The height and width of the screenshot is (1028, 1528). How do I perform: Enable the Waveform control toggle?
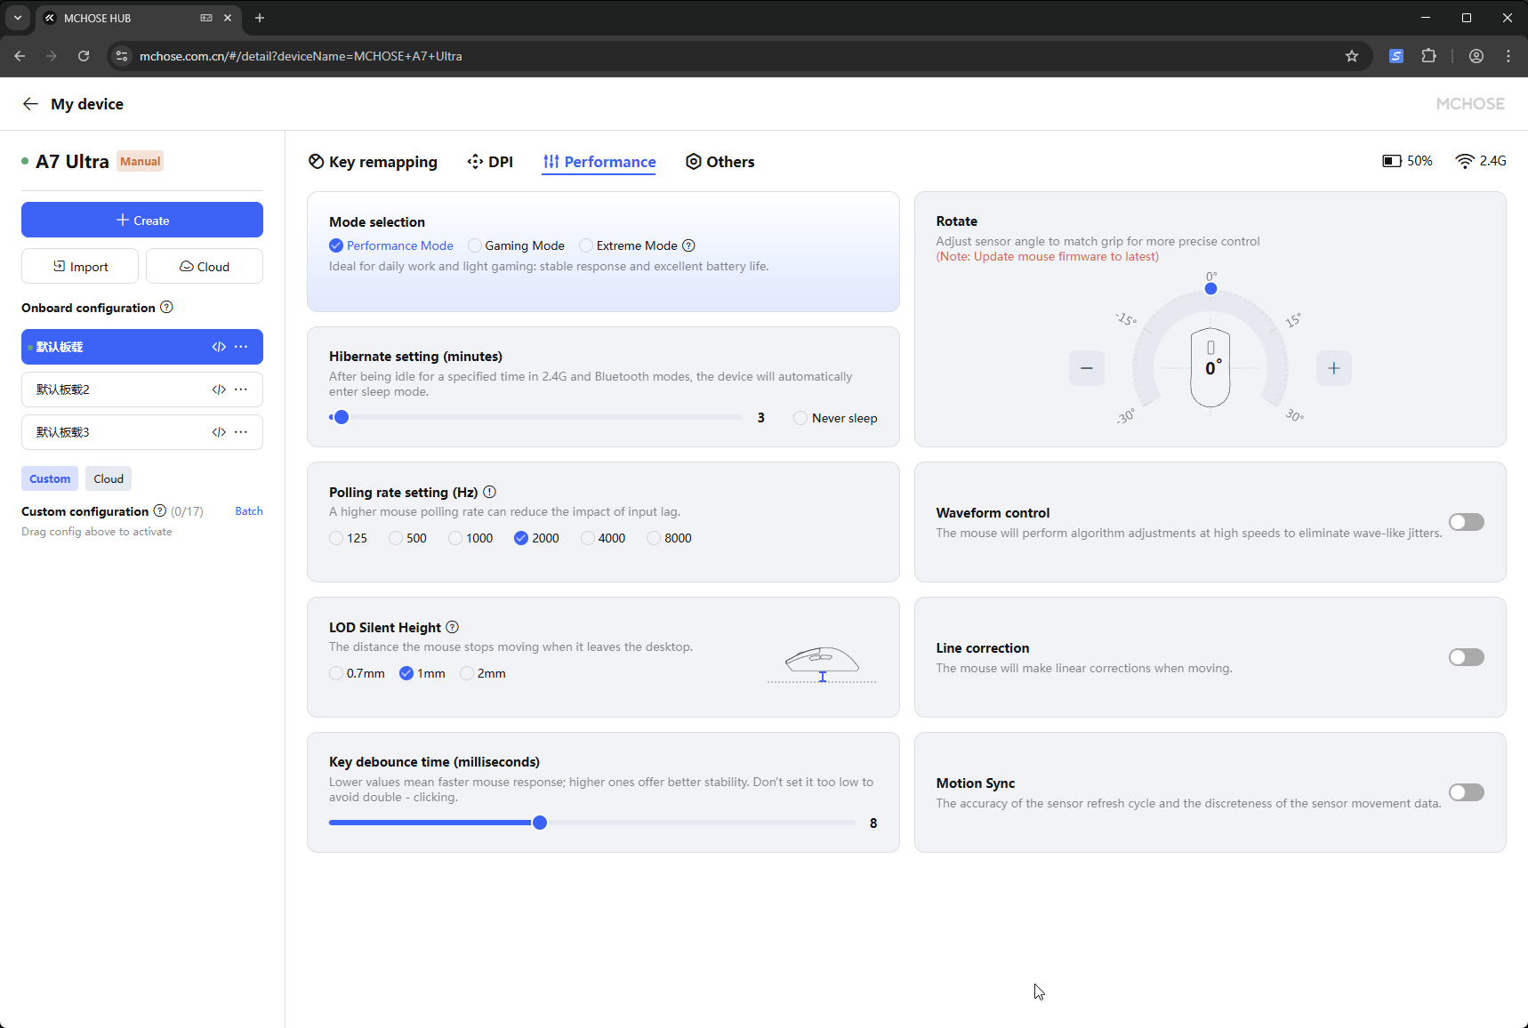pyautogui.click(x=1466, y=522)
